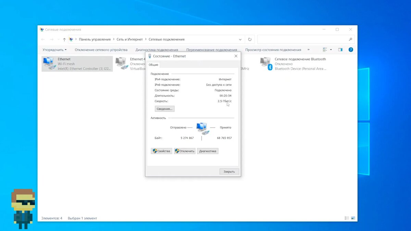Click sent bytes value 5 274 867
Viewport: 411px width, 231px height.
[187, 138]
